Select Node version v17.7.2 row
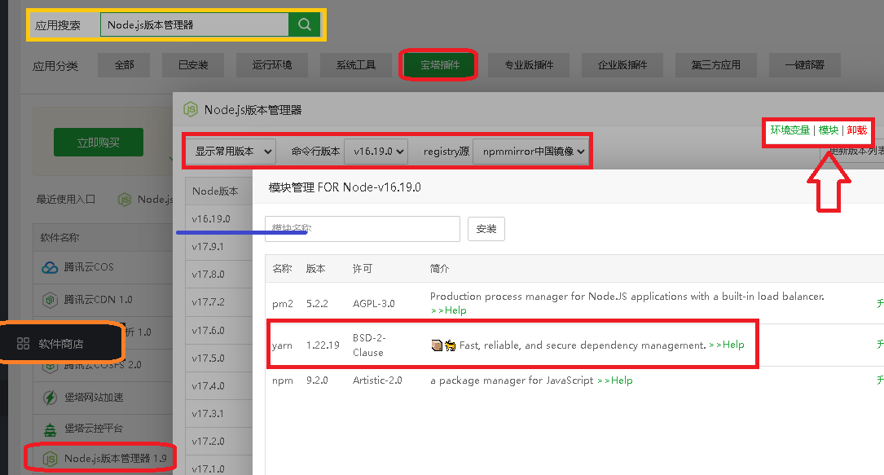This screenshot has height=475, width=884. pyautogui.click(x=219, y=302)
